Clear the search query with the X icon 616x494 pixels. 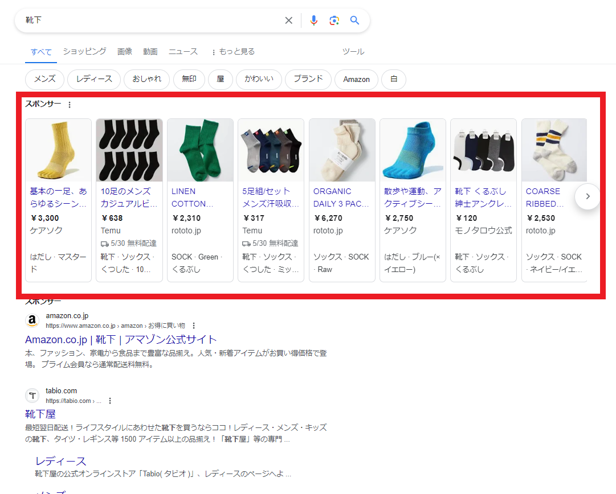(x=289, y=20)
